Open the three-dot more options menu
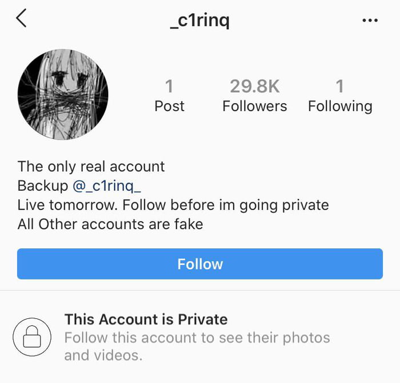 coord(370,21)
